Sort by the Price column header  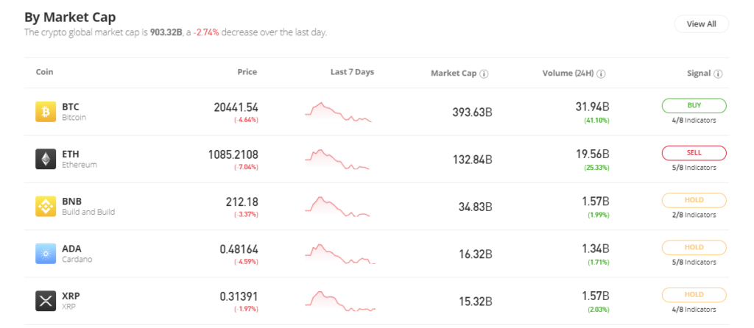coord(247,72)
